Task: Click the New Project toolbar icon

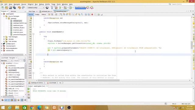Action: 7,8
